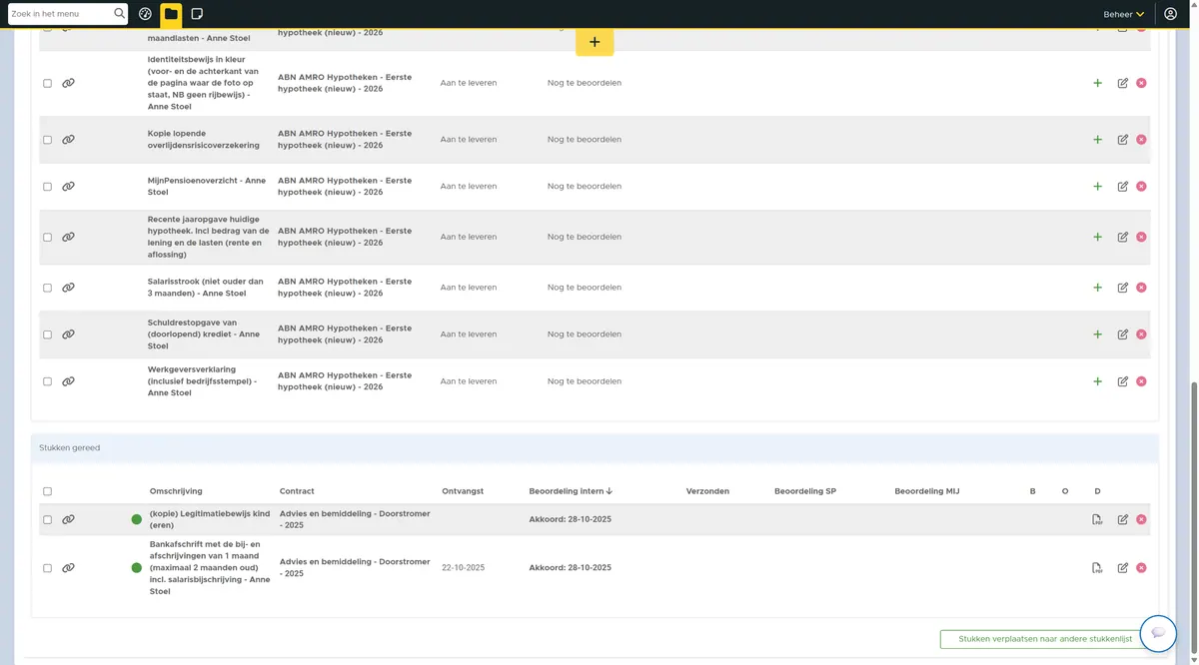Open the dashboard gauge icon in top bar
This screenshot has width=1199, height=665.
coord(145,14)
